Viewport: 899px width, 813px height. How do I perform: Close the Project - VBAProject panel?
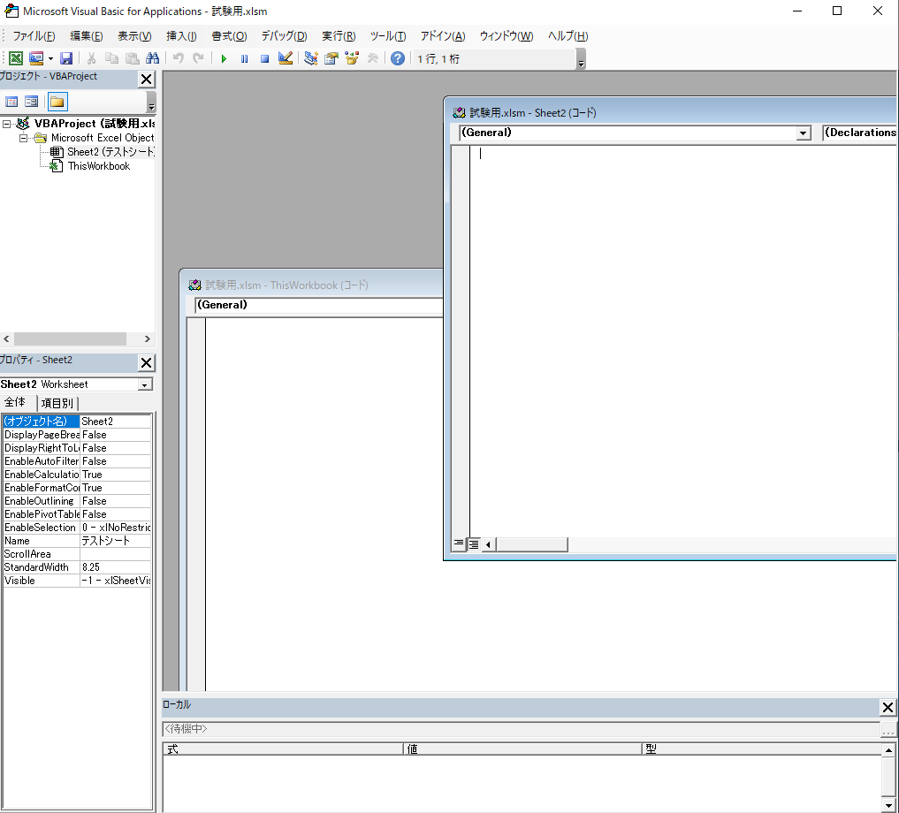146,80
